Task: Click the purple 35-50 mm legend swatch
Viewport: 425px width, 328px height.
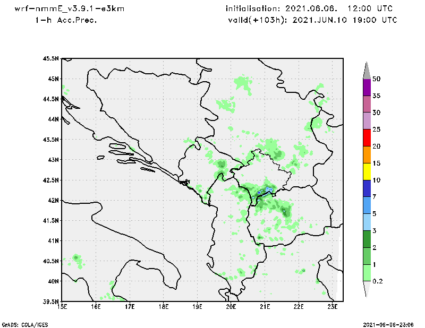Action: pyautogui.click(x=367, y=87)
